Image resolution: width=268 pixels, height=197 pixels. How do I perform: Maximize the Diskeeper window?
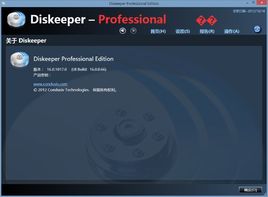point(253,3)
